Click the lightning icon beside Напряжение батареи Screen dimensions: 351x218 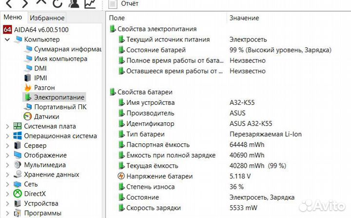coord(121,176)
